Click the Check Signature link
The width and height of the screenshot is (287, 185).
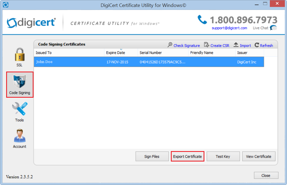pyautogui.click(x=186, y=46)
